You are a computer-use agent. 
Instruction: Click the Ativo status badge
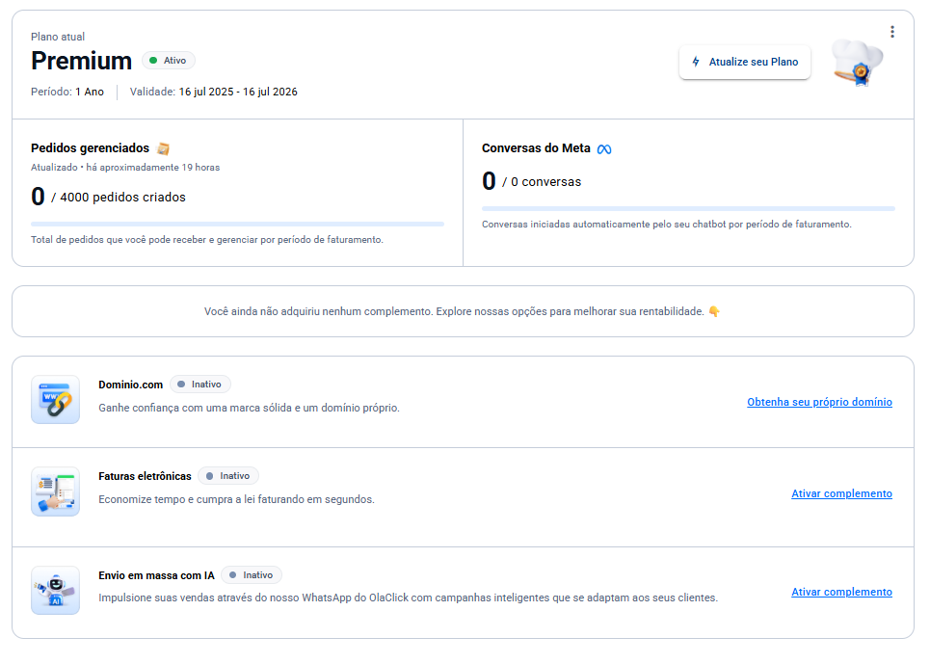tap(169, 61)
